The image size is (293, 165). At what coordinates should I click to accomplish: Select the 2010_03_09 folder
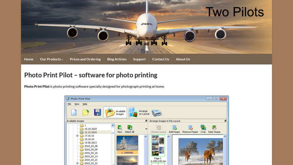(89, 150)
